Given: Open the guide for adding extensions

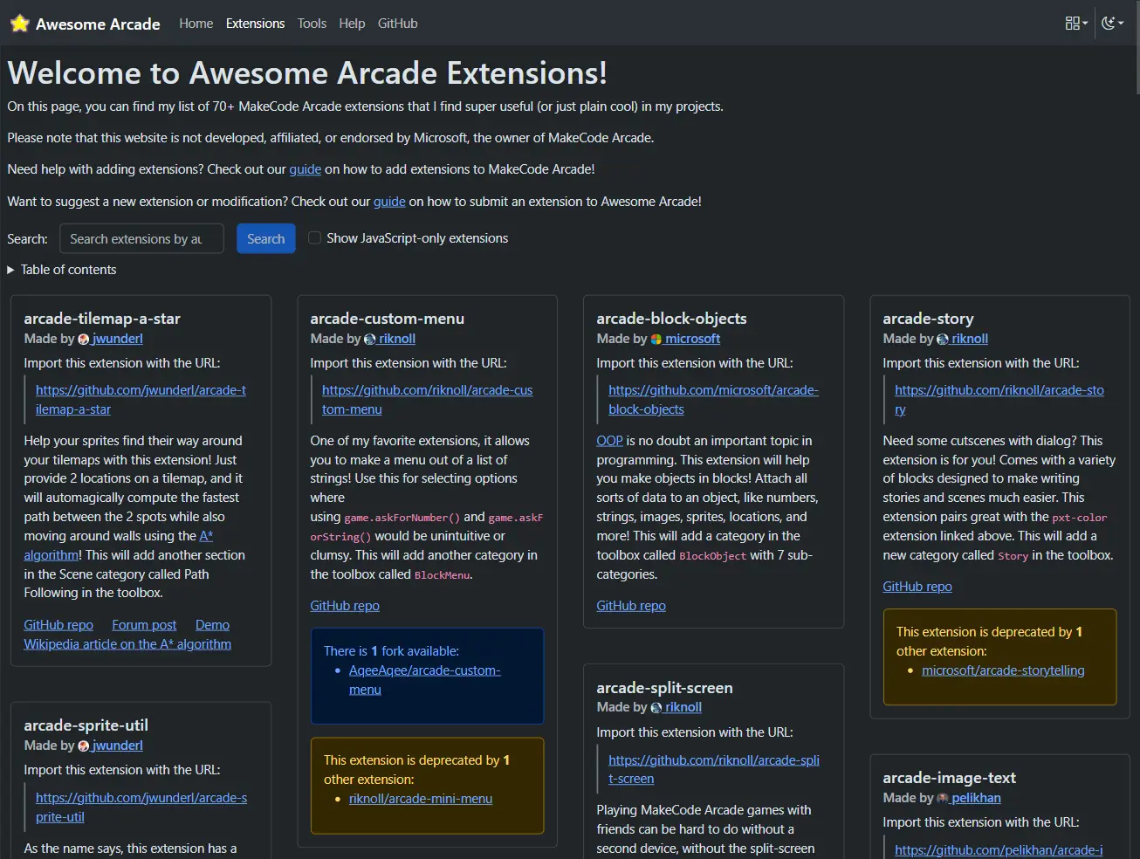Looking at the screenshot, I should coord(305,168).
